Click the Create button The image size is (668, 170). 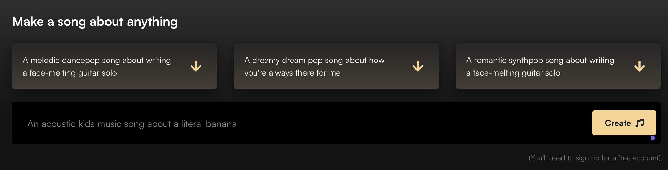[624, 123]
